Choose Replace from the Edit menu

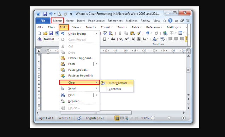point(79,101)
